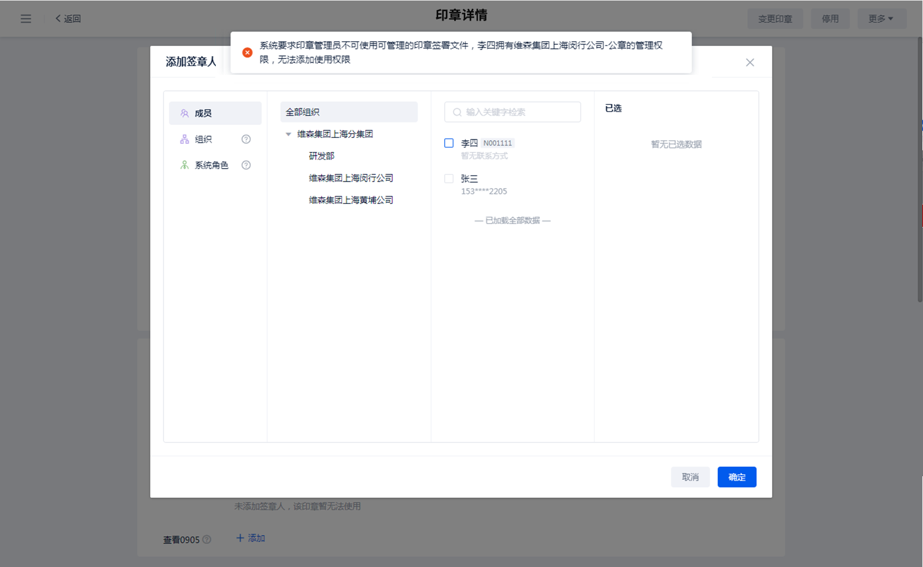This screenshot has height=567, width=923.
Task: Check the box for 张三
Action: 449,179
